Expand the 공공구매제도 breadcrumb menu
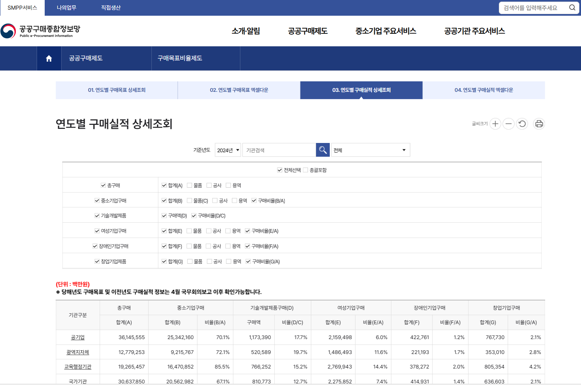The width and height of the screenshot is (581, 385). (x=106, y=58)
